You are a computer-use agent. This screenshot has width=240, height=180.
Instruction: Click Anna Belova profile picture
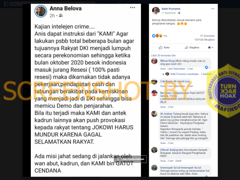point(41,11)
